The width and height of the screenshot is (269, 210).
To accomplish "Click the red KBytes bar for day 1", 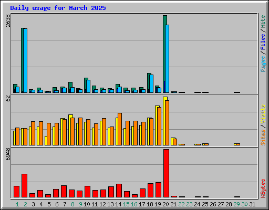I will click(x=16, y=192).
